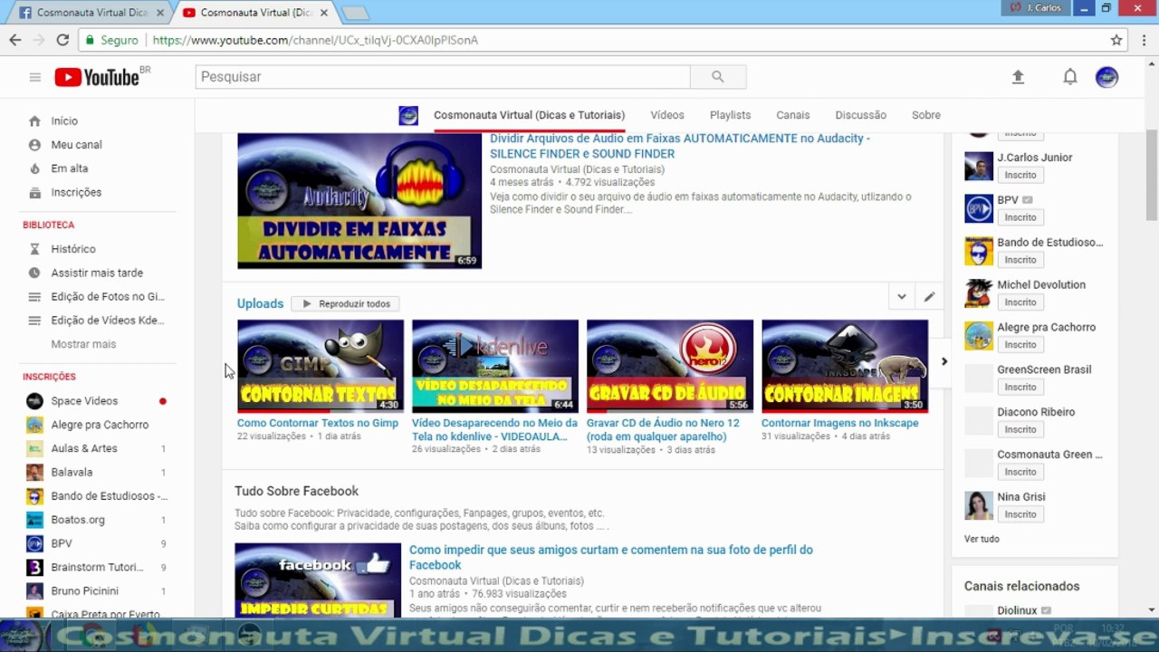
Task: Open the Canais channel tab
Action: pos(793,115)
